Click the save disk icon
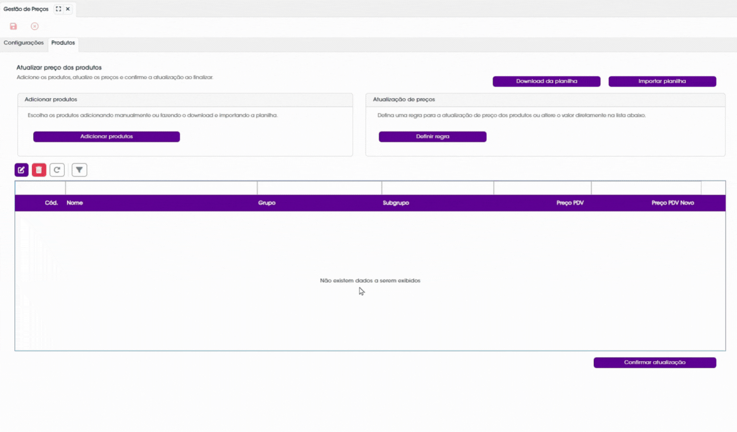 pos(13,26)
